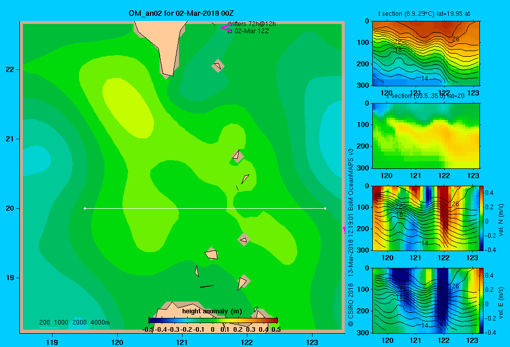510x347 pixels.
Task: Click the island near 18.9N 121.95E
Action: coord(243,282)
